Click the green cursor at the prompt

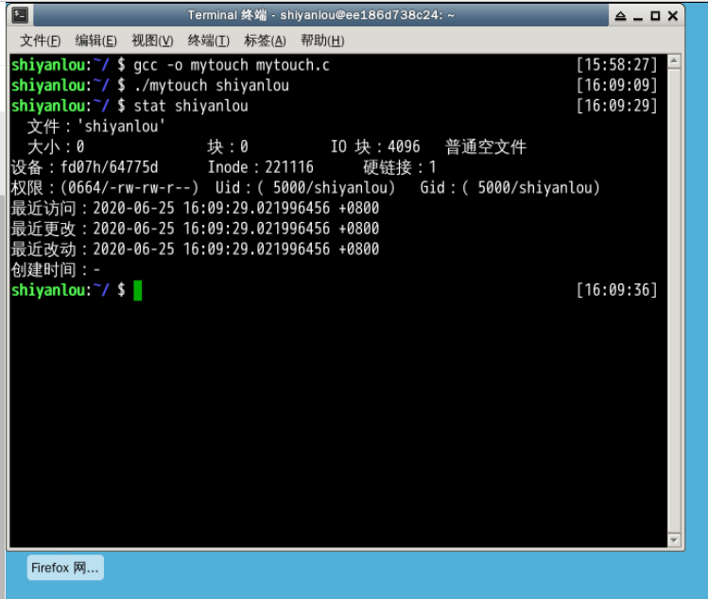pyautogui.click(x=137, y=291)
